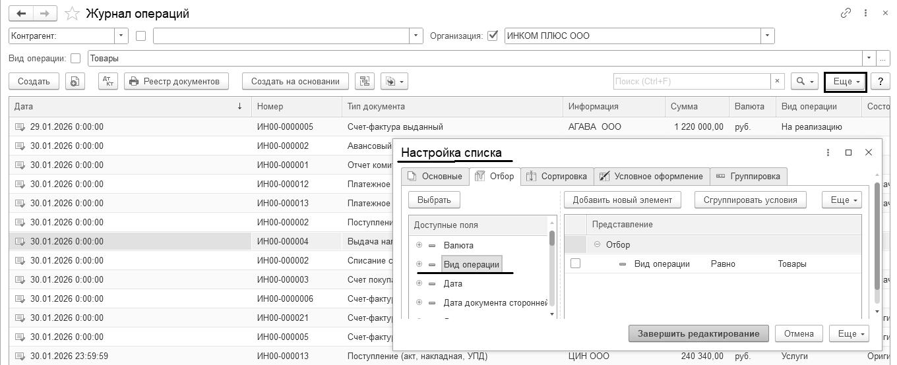Open the print/send dropdown icon in the toolbar

click(x=394, y=81)
